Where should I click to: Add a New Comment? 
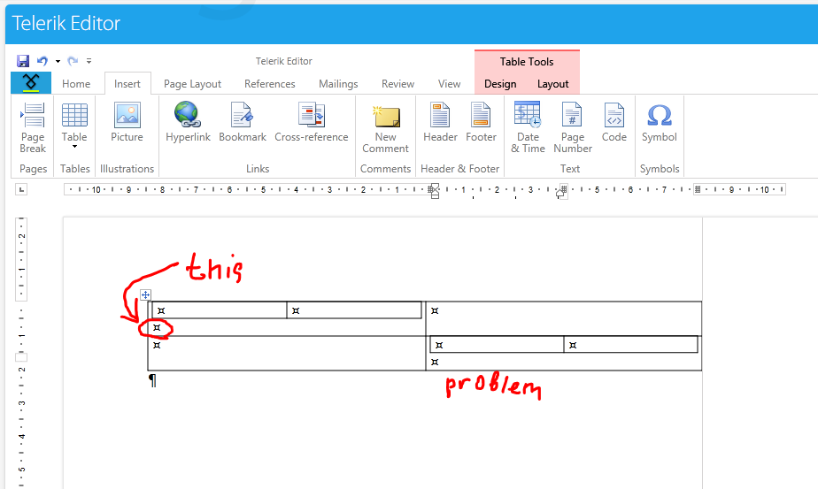pyautogui.click(x=385, y=129)
